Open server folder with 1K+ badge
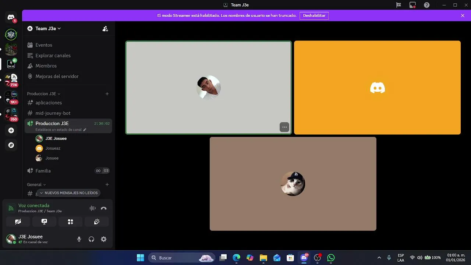 11,98
